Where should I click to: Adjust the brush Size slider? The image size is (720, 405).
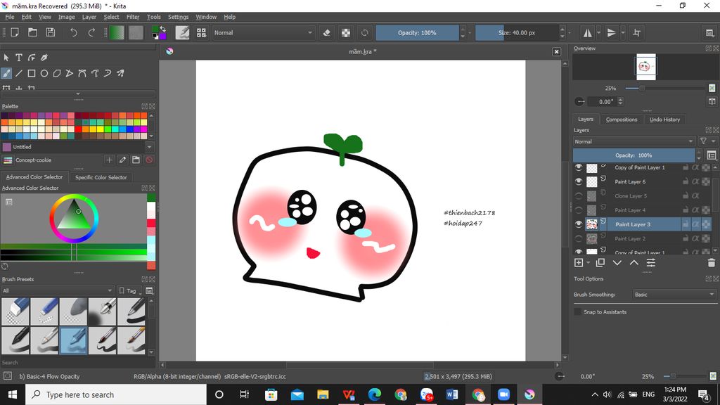[517, 32]
